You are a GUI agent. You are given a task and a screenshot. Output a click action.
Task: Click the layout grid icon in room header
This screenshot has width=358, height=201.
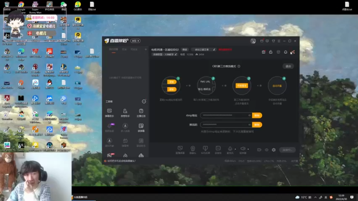(x=278, y=52)
